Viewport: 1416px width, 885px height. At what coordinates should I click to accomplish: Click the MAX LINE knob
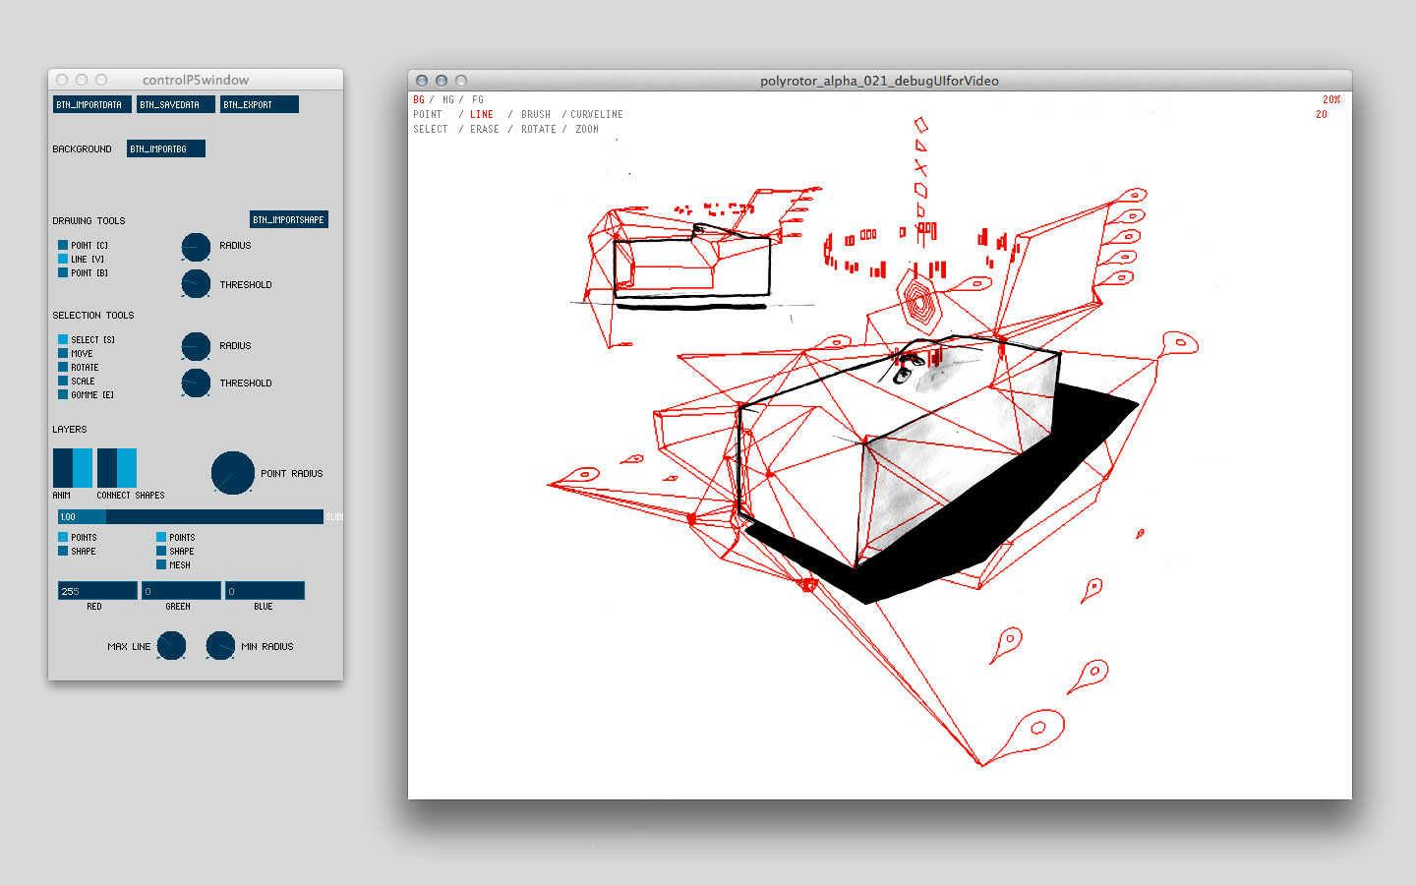tap(171, 645)
